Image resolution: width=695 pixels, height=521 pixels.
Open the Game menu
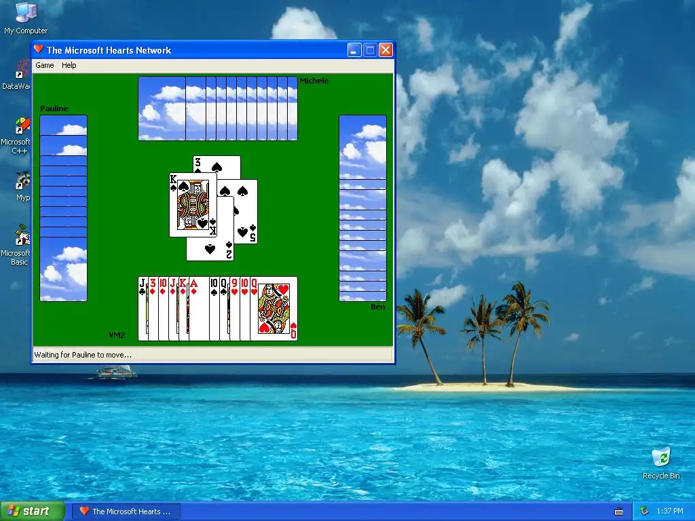(45, 65)
